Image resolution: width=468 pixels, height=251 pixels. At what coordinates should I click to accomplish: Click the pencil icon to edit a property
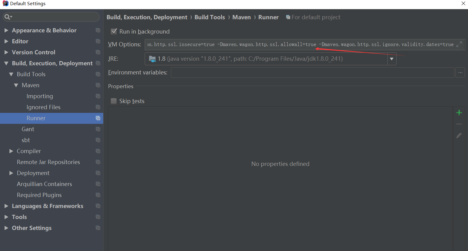(459, 135)
